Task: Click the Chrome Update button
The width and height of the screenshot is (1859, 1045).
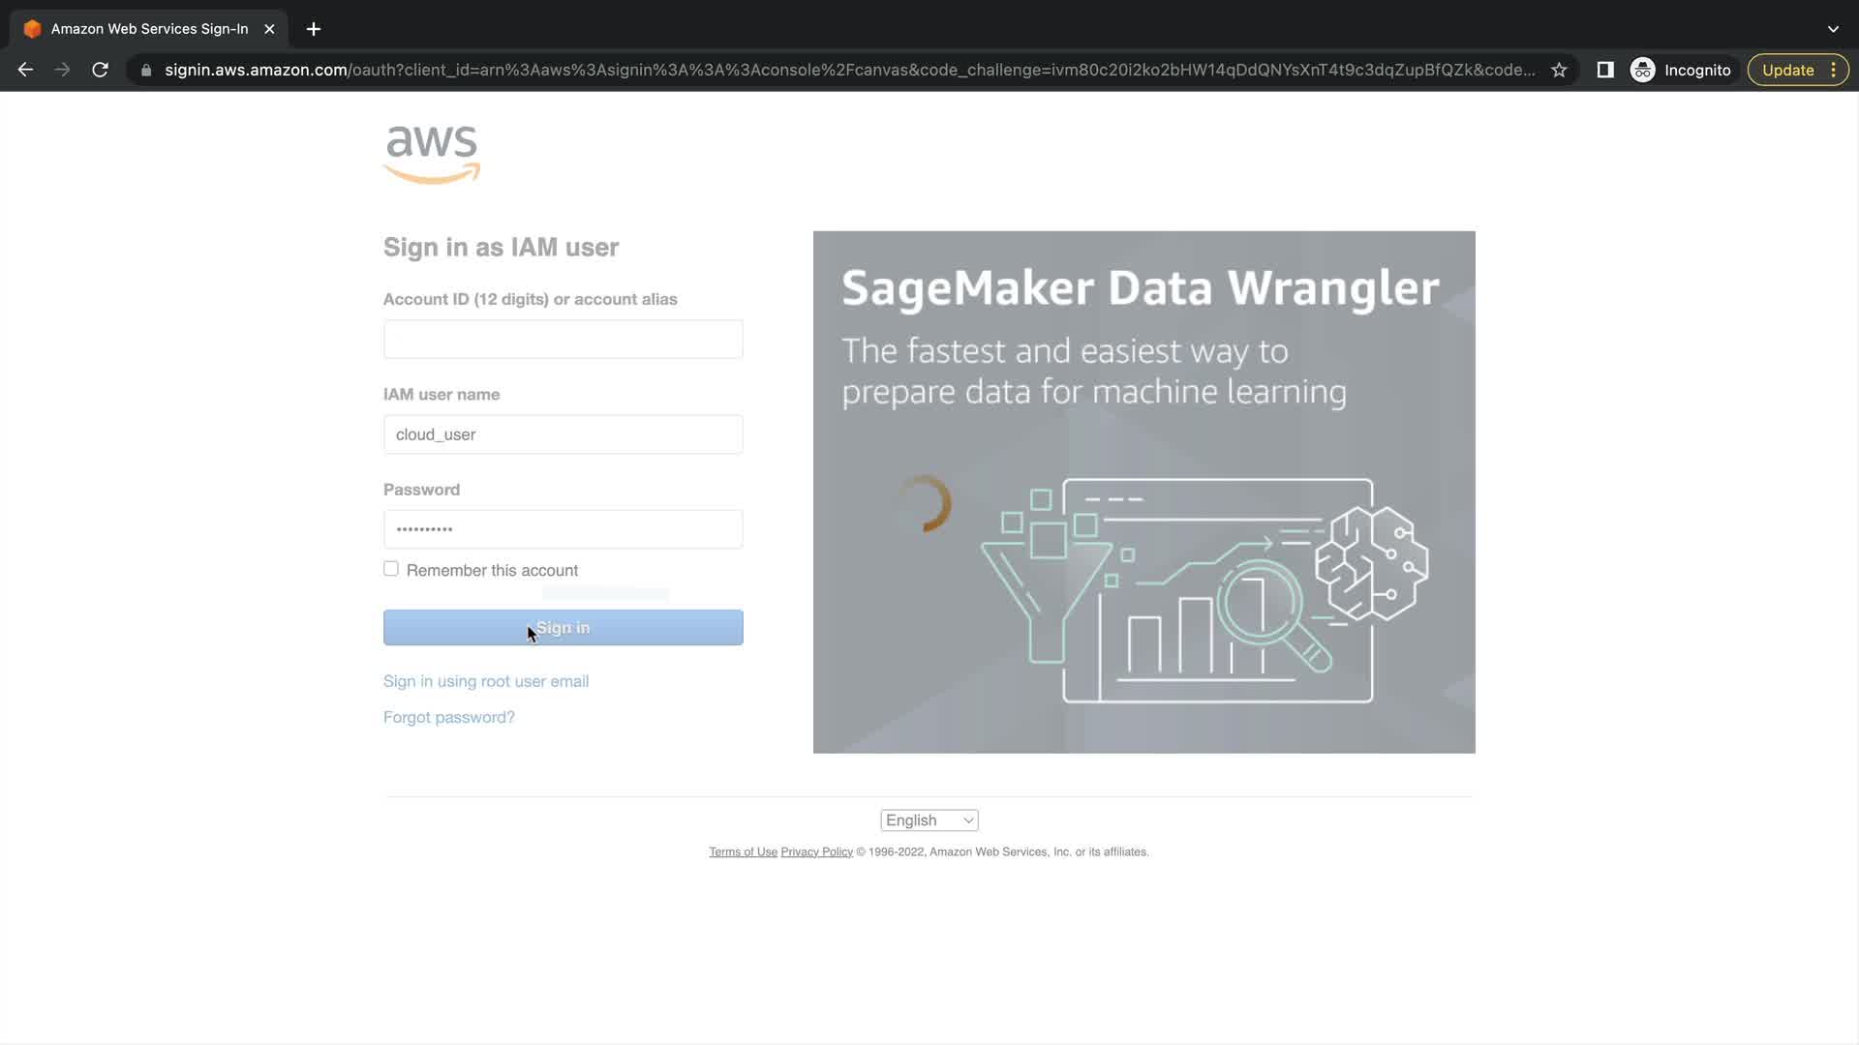Action: click(1787, 70)
